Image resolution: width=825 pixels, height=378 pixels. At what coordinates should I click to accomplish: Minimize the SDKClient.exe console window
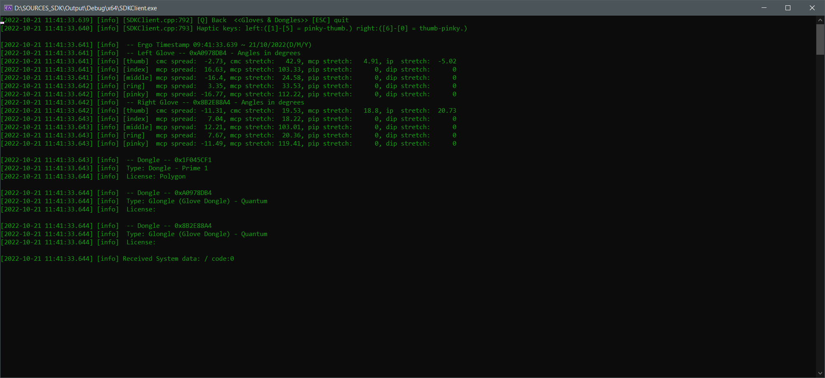(x=764, y=8)
